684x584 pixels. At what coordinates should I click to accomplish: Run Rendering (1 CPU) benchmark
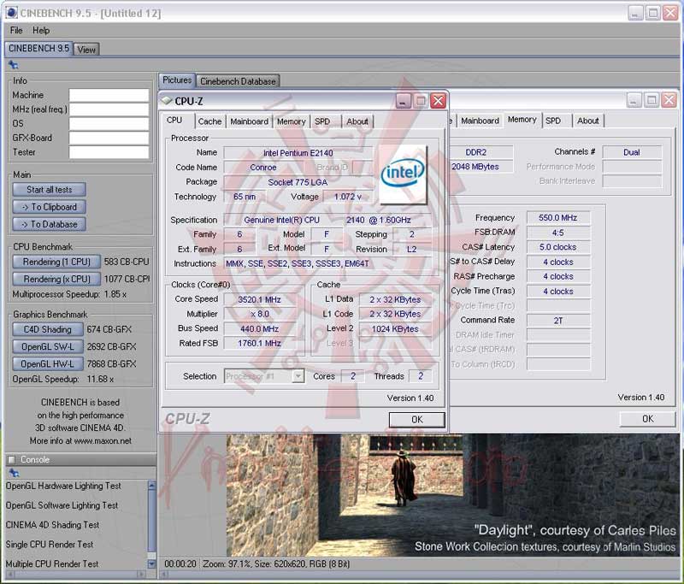click(56, 262)
